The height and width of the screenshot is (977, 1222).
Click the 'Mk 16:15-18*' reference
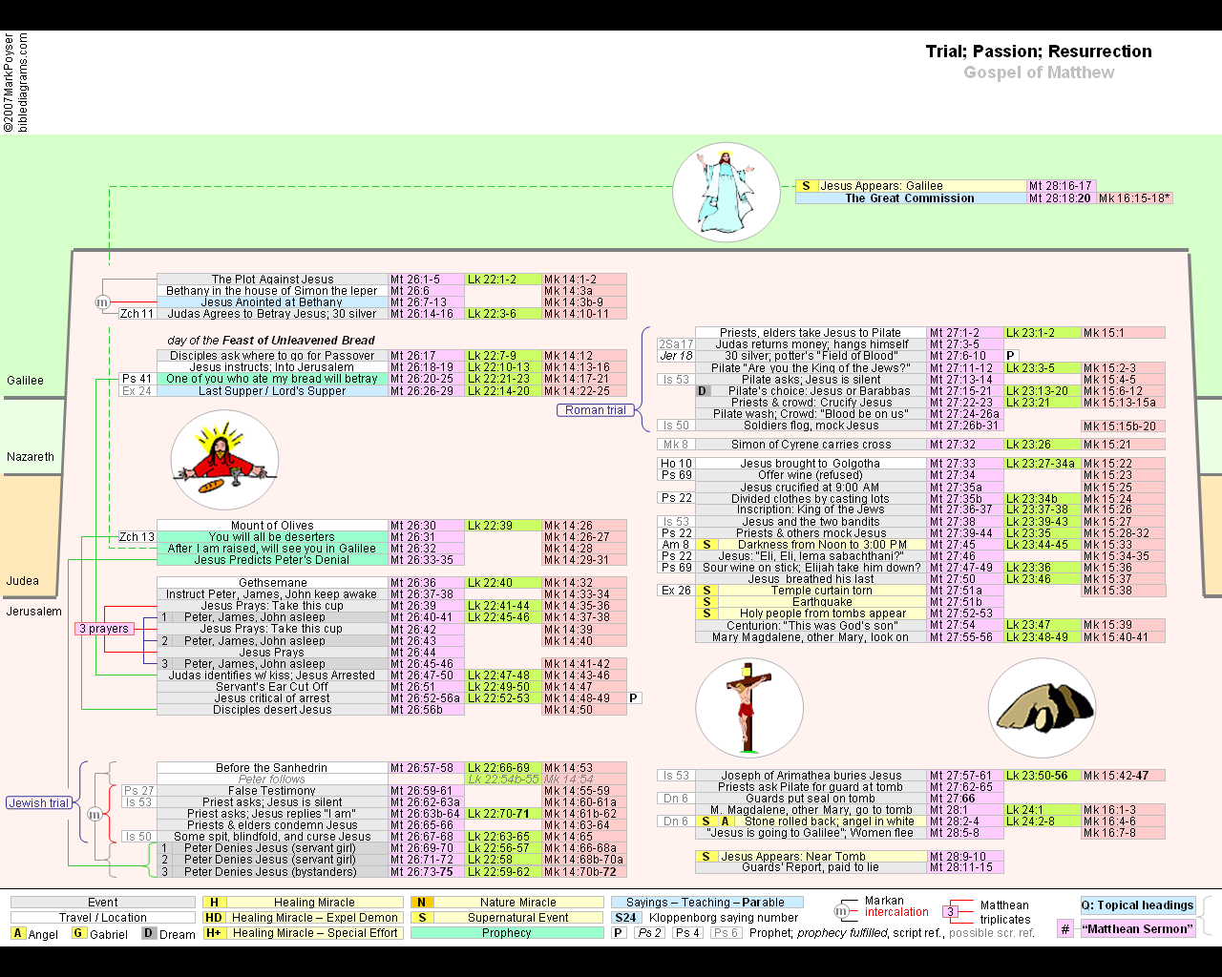click(1134, 197)
